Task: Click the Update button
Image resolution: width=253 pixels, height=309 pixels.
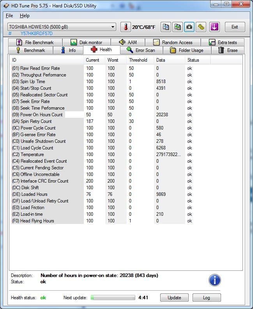Action: click(x=174, y=298)
